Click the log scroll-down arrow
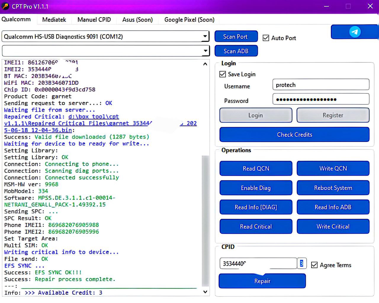Viewport: 379px width, 303px height. pos(205,292)
